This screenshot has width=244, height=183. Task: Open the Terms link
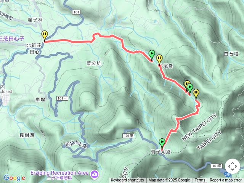(200, 180)
